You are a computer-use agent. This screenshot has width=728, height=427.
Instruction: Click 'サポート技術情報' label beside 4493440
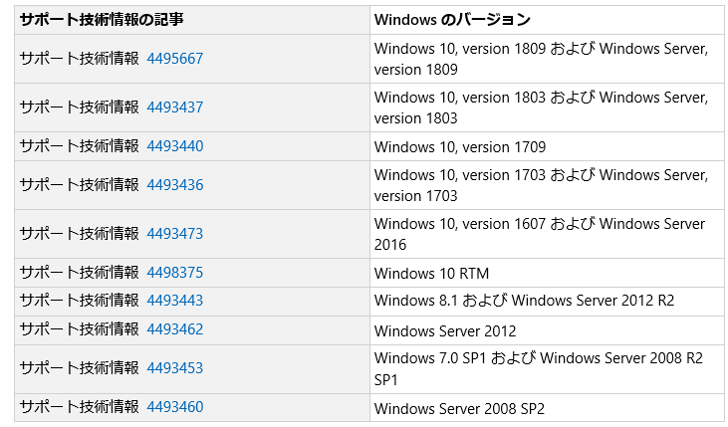tap(80, 146)
